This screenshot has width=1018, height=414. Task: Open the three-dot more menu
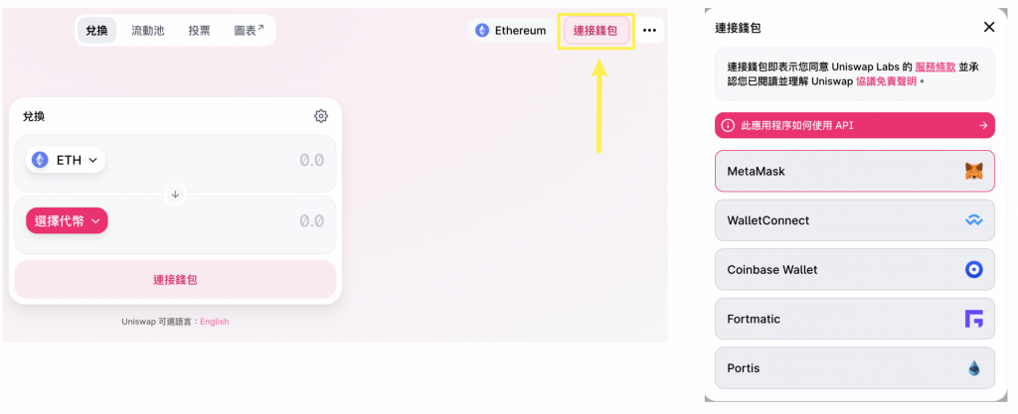pyautogui.click(x=649, y=31)
